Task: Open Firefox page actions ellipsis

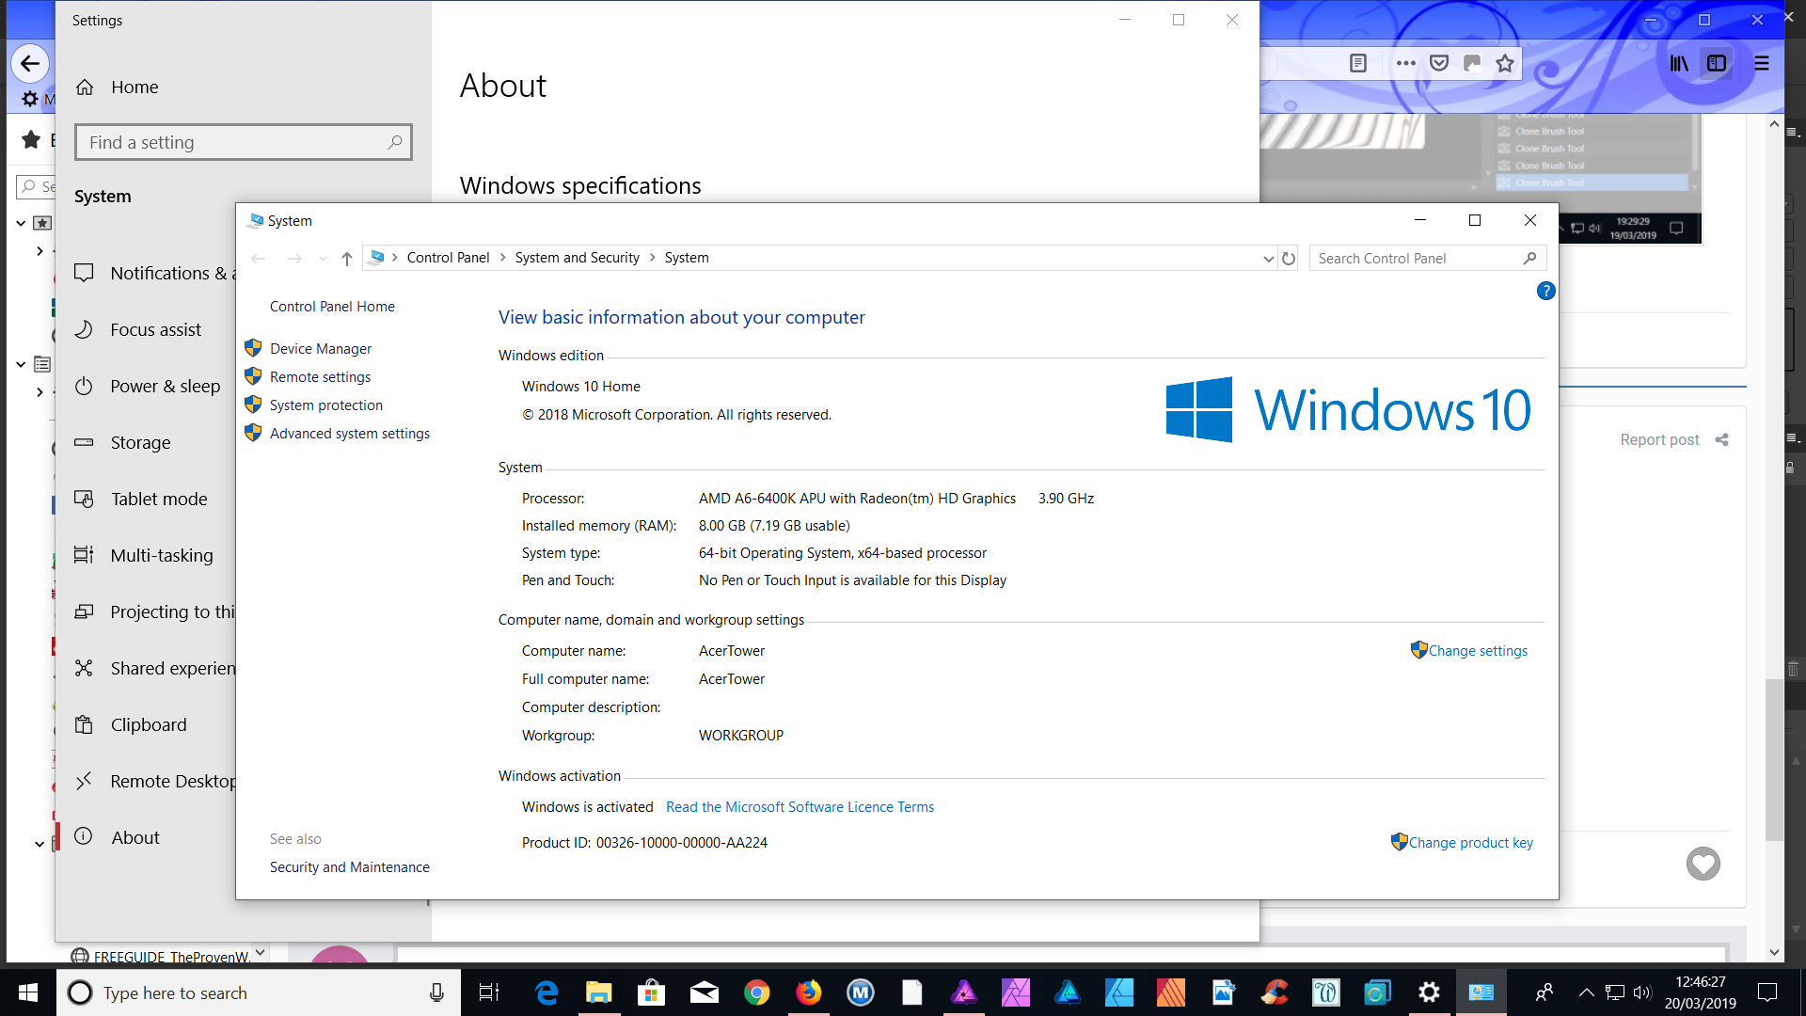Action: [1405, 63]
